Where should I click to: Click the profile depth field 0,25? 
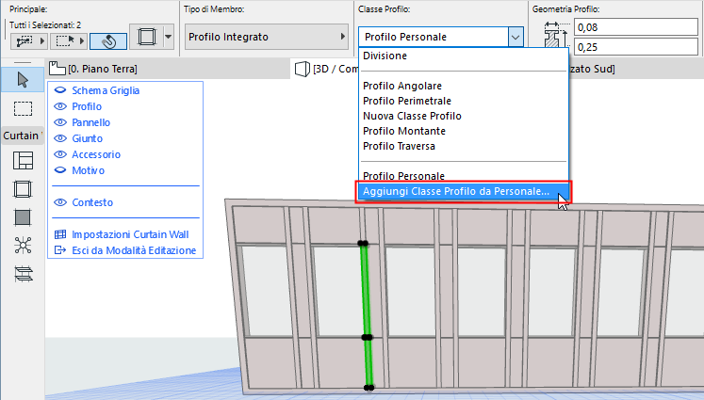click(636, 47)
